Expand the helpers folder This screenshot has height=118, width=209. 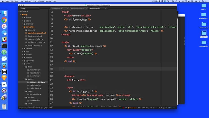pos(29,48)
